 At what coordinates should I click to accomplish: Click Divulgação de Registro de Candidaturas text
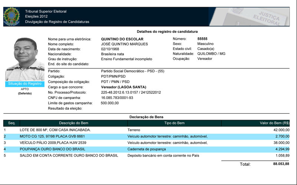(57, 22)
